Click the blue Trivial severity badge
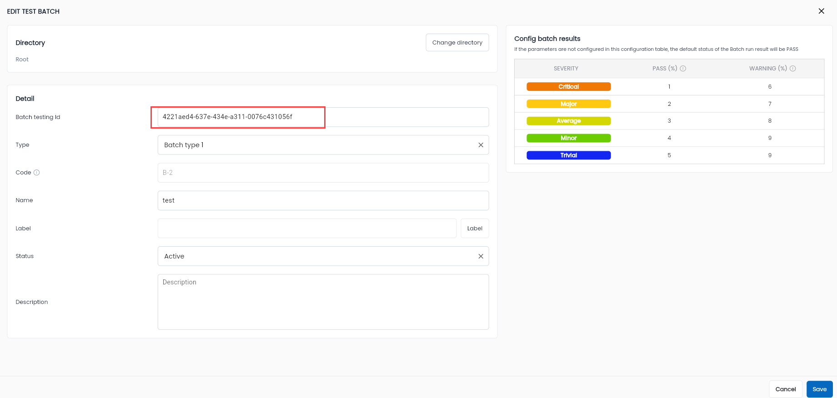The width and height of the screenshot is (837, 398). (x=569, y=155)
